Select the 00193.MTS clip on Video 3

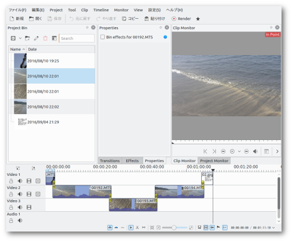(x=133, y=205)
